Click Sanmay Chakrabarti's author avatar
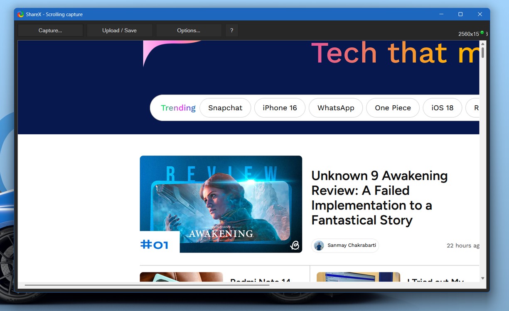Viewport: 509px width, 311px height. tap(319, 245)
